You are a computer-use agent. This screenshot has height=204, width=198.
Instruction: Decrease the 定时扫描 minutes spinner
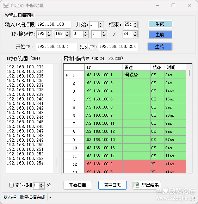(x=42, y=187)
